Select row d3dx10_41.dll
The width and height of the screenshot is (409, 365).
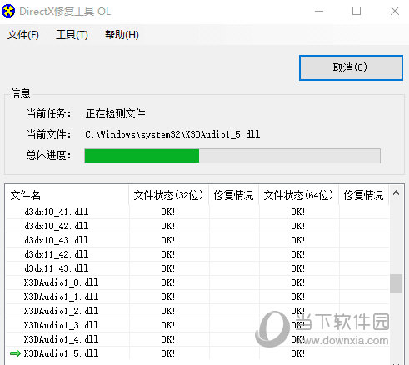197,212
